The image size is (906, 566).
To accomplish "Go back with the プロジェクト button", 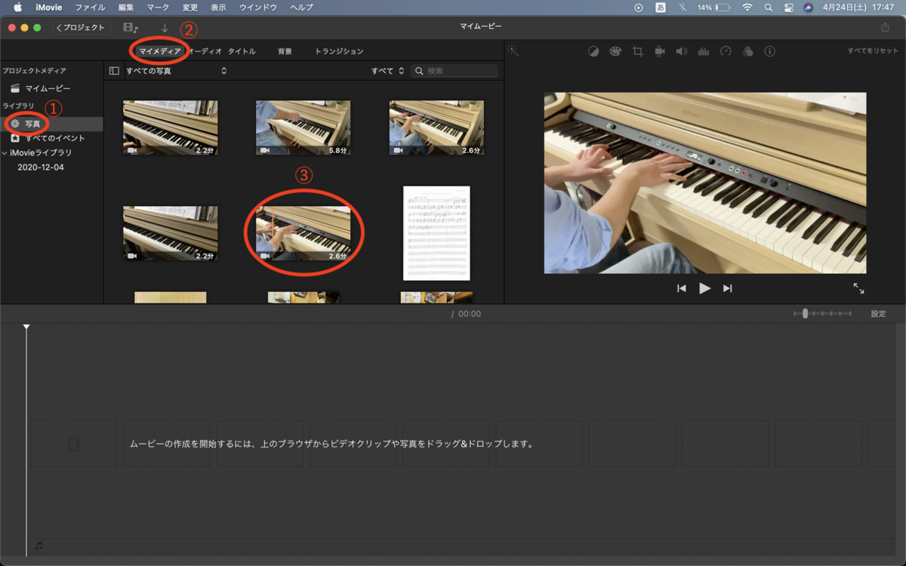I will click(82, 27).
